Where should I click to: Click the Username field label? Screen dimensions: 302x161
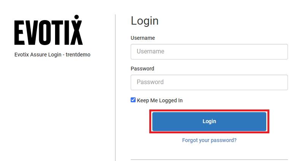pyautogui.click(x=142, y=38)
